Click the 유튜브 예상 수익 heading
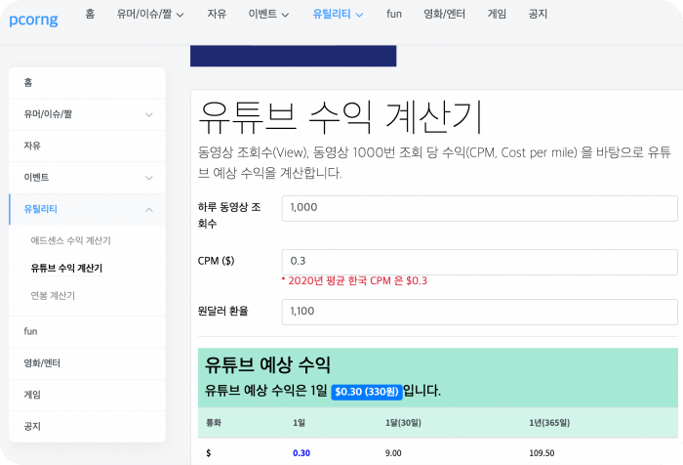The width and height of the screenshot is (683, 465). [267, 364]
